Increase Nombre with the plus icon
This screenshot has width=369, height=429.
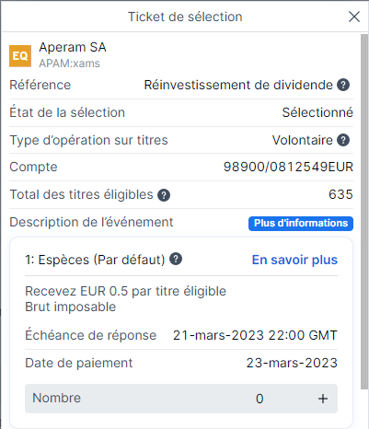[x=323, y=399]
